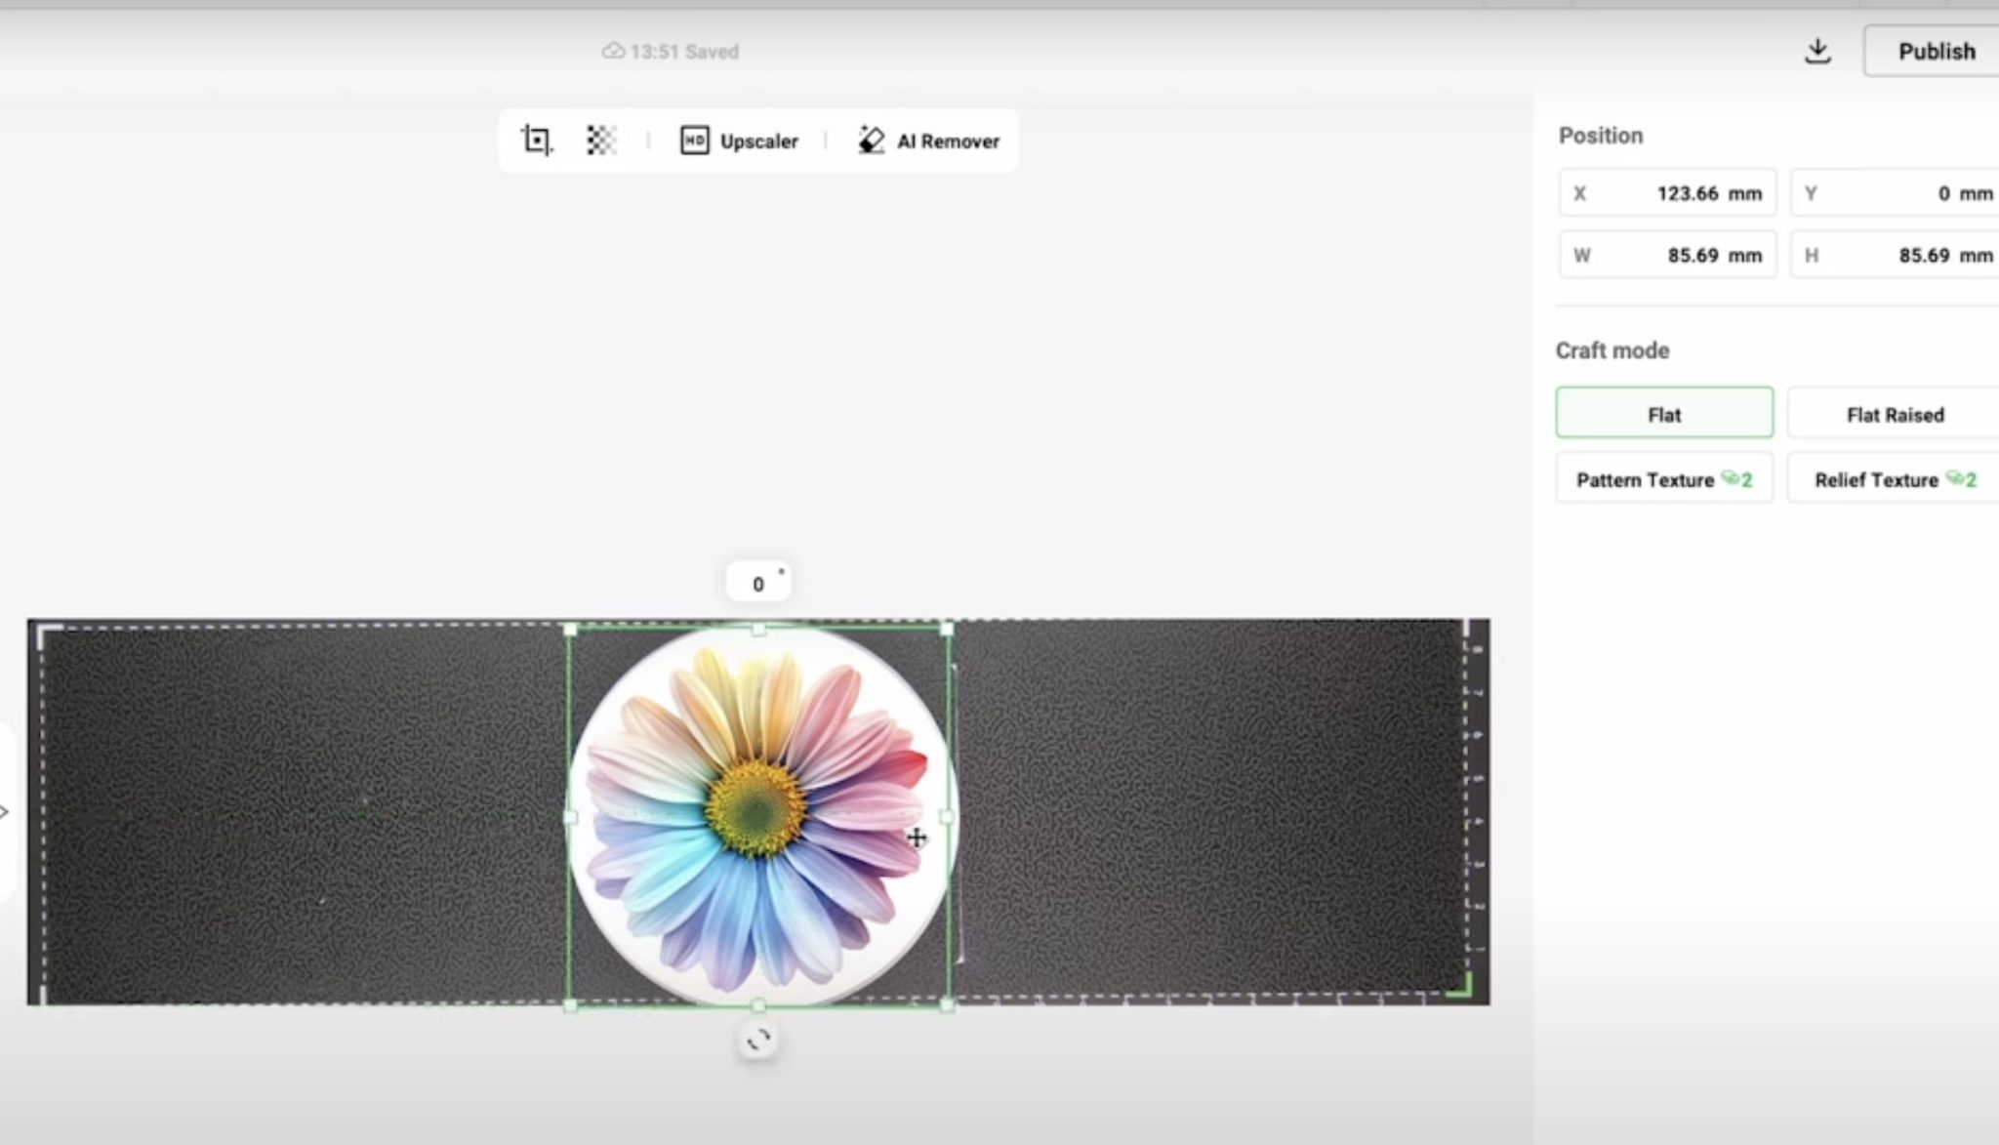Click the rotate handle below the flower

pyautogui.click(x=758, y=1041)
